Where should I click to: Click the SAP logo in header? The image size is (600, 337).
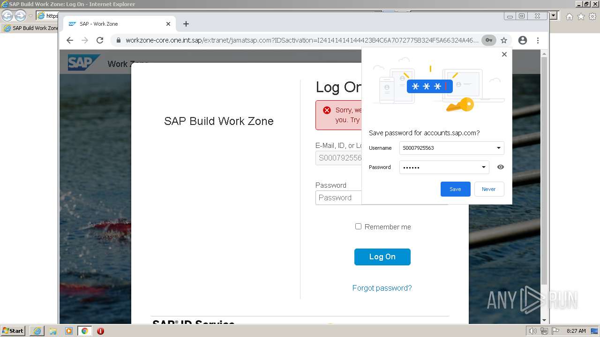[x=83, y=63]
